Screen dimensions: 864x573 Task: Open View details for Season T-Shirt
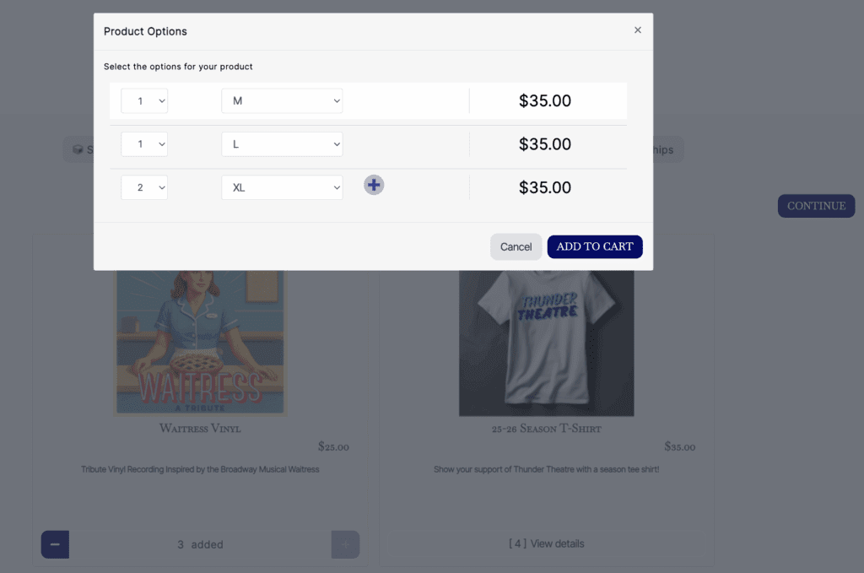(547, 543)
